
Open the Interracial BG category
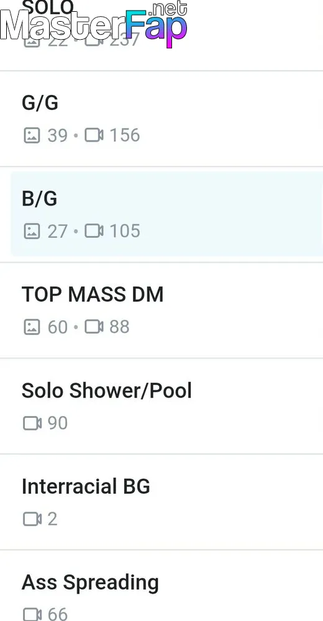click(x=161, y=502)
